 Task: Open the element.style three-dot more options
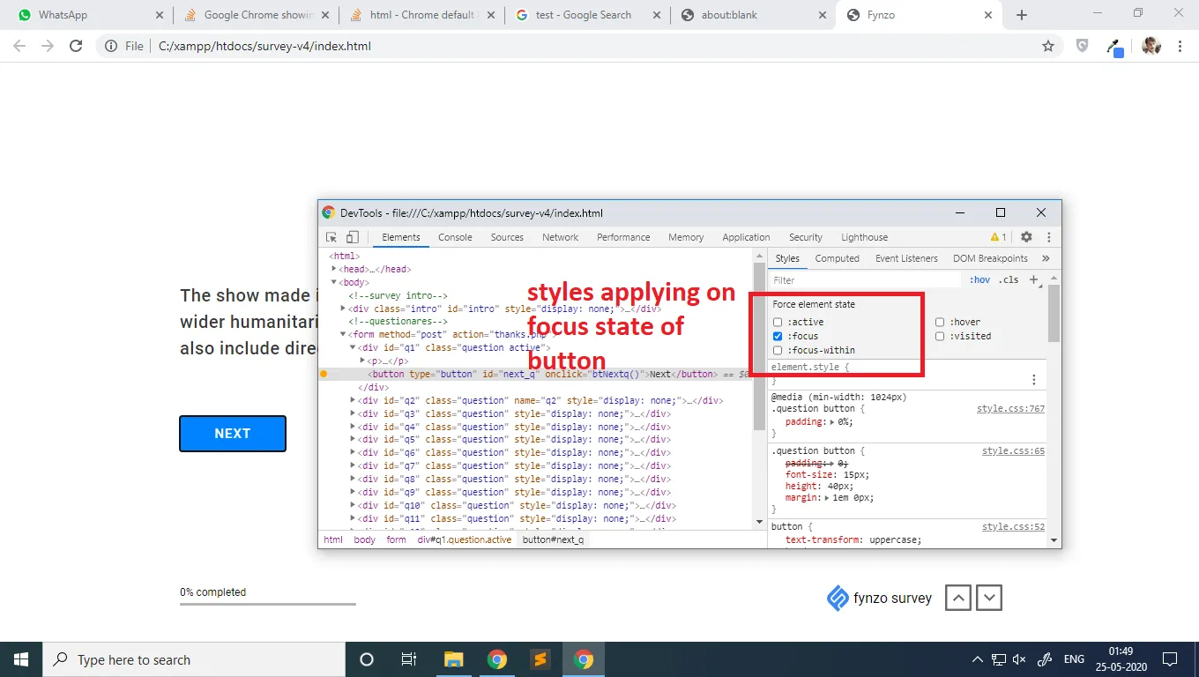click(x=1034, y=380)
